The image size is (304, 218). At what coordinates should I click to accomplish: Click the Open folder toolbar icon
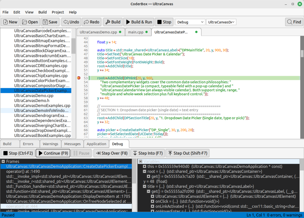pyautogui.click(x=24, y=22)
